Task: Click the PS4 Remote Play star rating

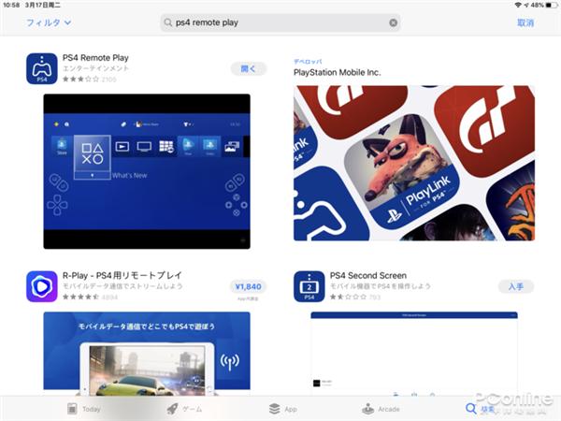Action: 80,80
